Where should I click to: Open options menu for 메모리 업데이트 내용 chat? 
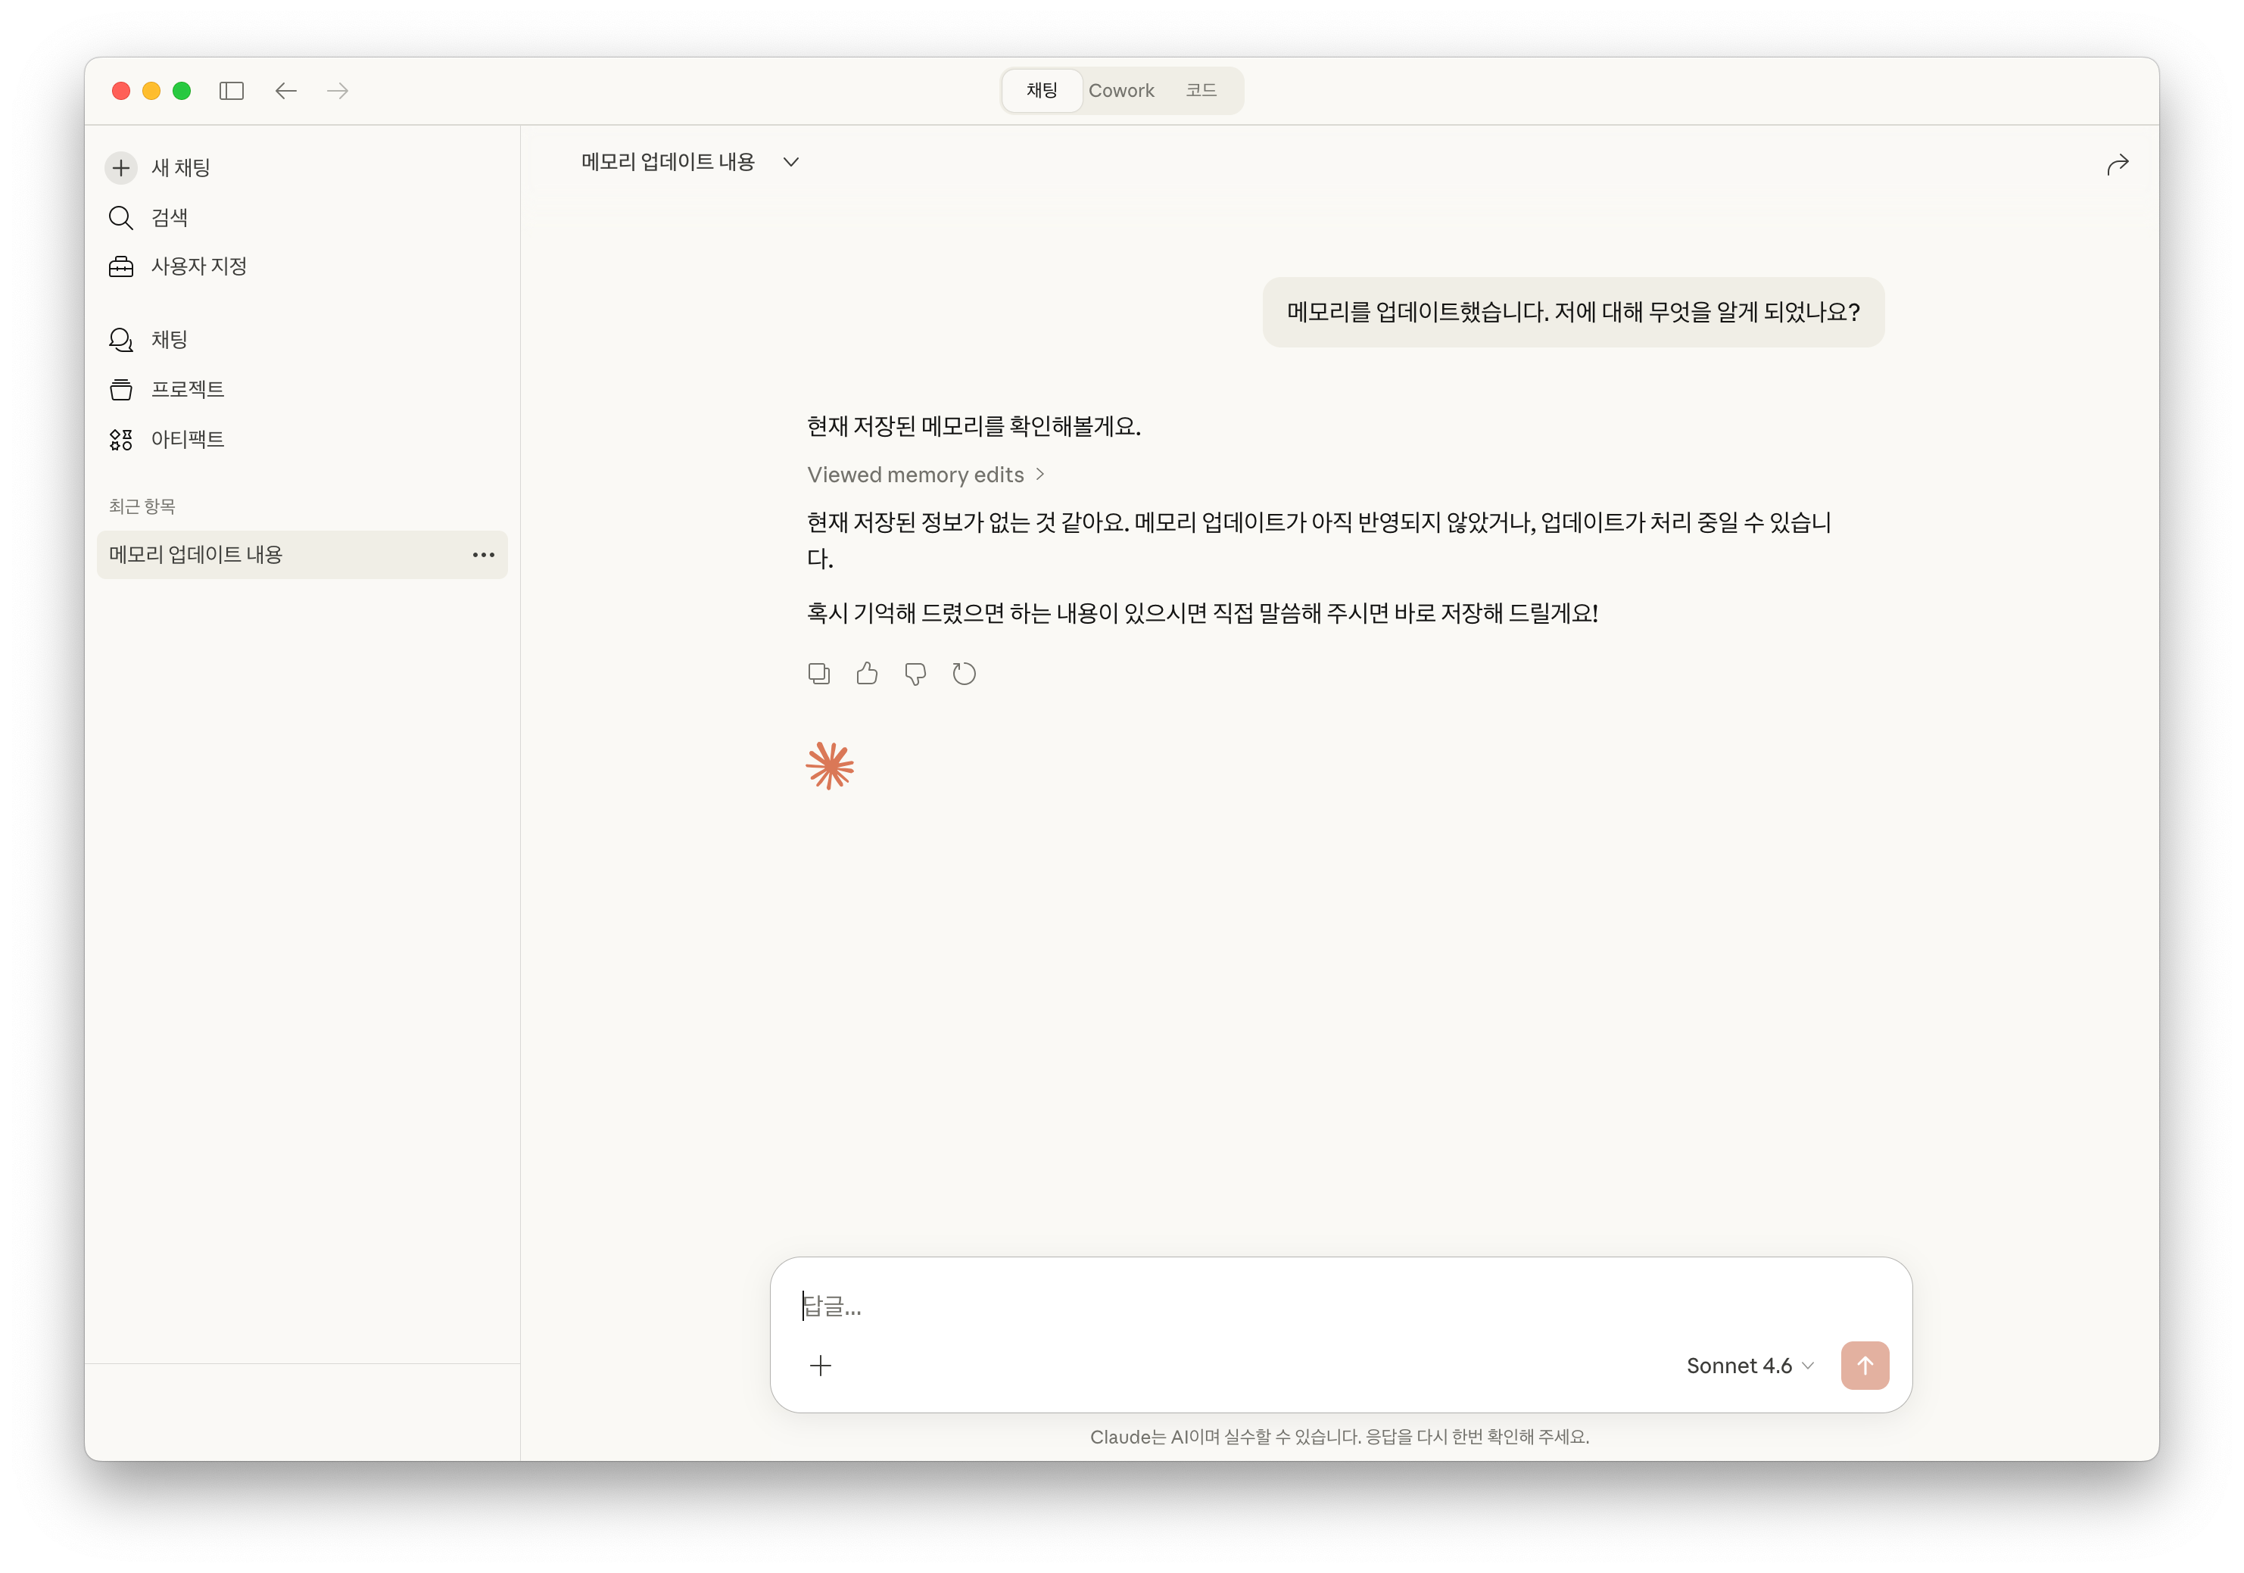483,555
